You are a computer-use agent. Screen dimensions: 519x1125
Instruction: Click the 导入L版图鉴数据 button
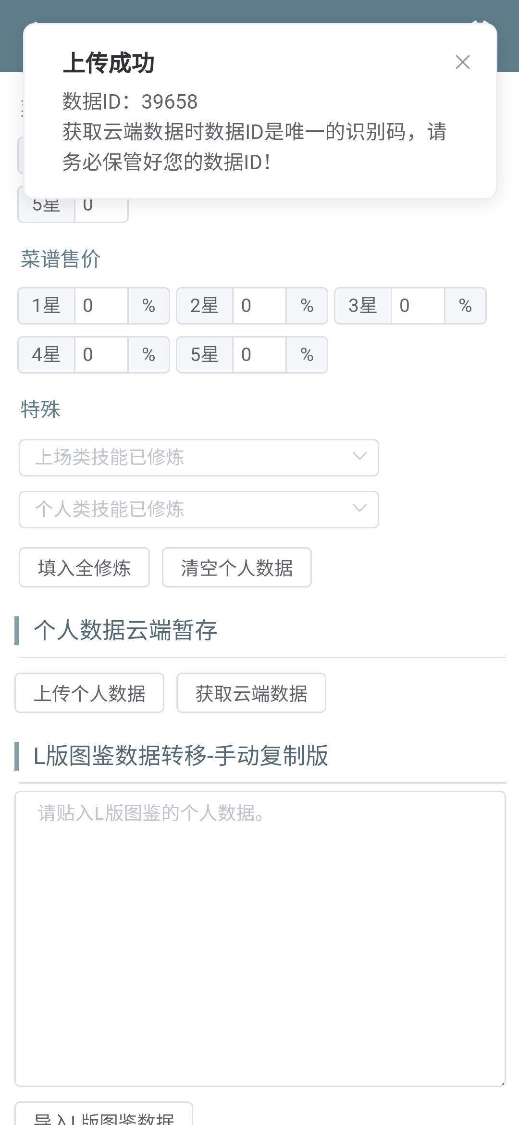click(x=104, y=1114)
